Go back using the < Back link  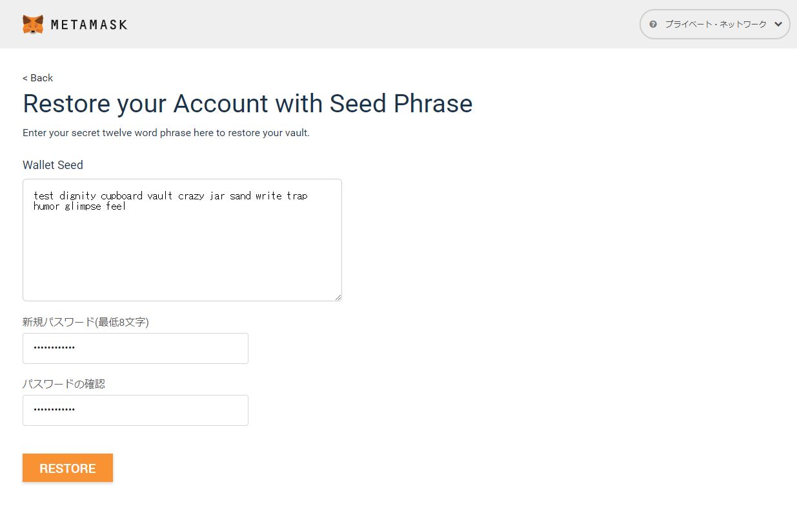click(38, 78)
